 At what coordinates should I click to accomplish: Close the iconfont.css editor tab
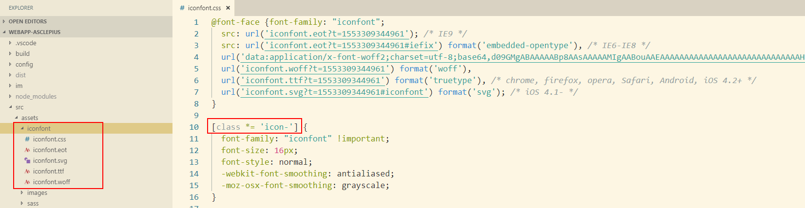[x=228, y=8]
